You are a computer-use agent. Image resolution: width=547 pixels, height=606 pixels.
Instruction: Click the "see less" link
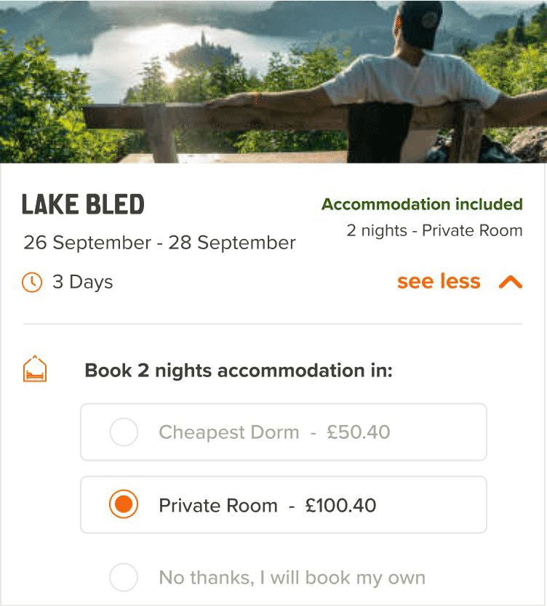tap(439, 282)
